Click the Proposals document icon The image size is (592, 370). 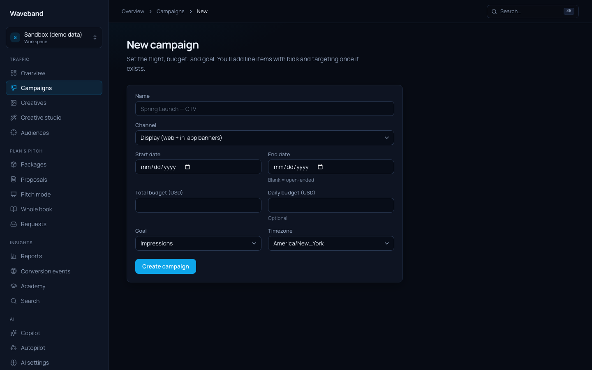[x=14, y=179]
